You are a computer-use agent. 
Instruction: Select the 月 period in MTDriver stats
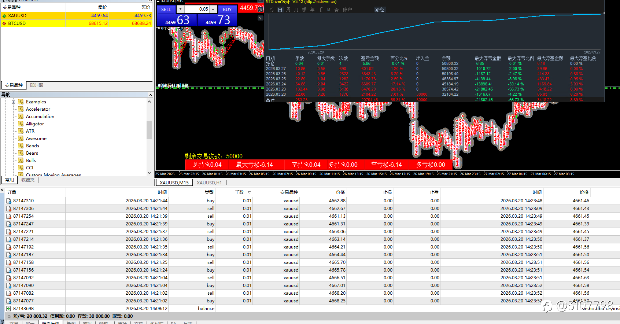pyautogui.click(x=296, y=10)
